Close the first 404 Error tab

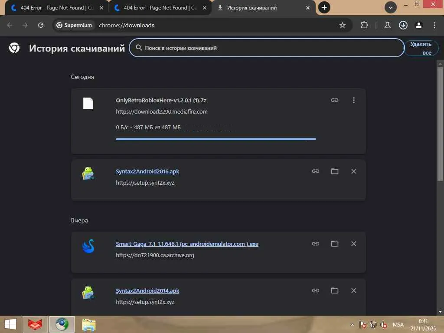101,8
